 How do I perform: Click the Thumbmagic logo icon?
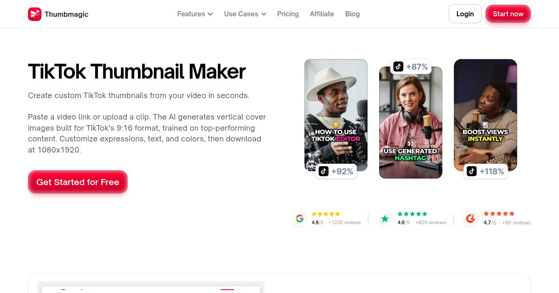[x=34, y=14]
